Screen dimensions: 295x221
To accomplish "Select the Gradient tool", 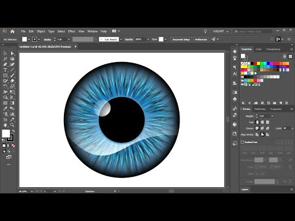I will [x=12, y=103].
